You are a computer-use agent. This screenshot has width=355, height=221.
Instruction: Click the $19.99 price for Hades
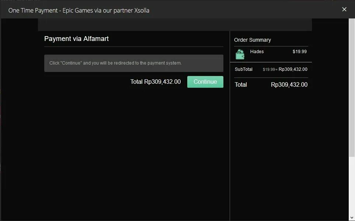tap(300, 51)
